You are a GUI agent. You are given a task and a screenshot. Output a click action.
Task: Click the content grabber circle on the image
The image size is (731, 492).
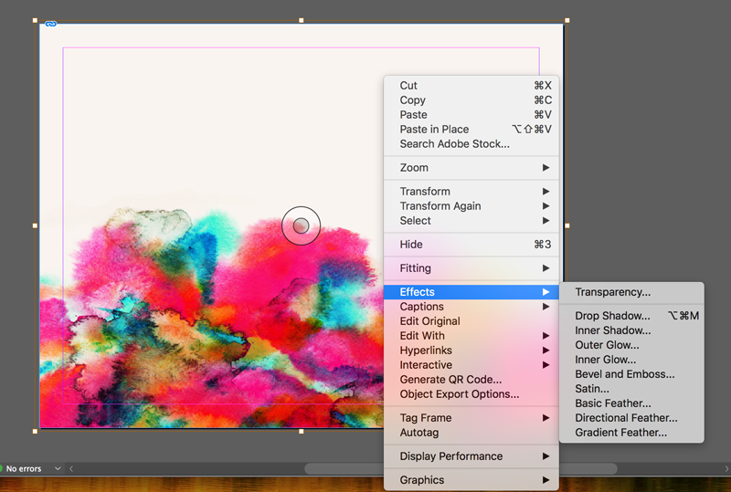301,225
